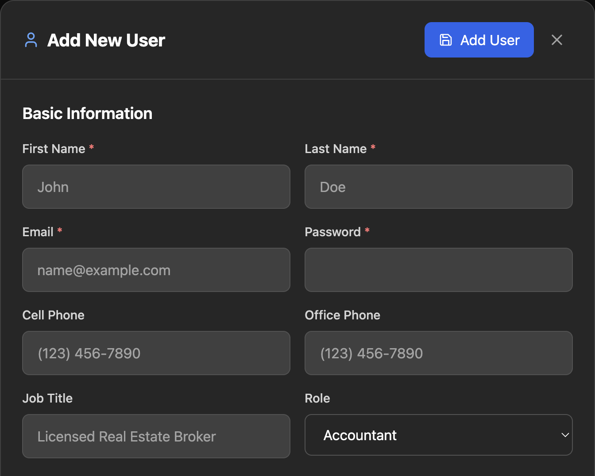Select the Cell Phone input field
The image size is (595, 476).
point(156,353)
